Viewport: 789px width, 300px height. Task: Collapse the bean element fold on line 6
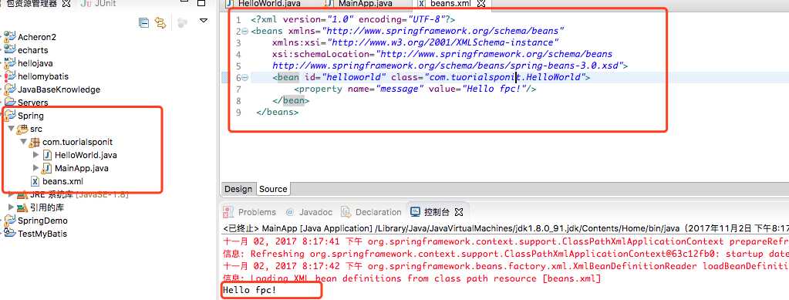245,78
